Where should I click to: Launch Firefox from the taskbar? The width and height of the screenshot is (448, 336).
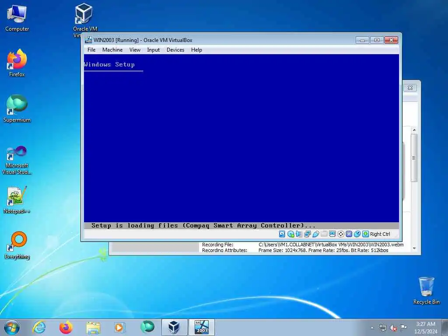66,327
